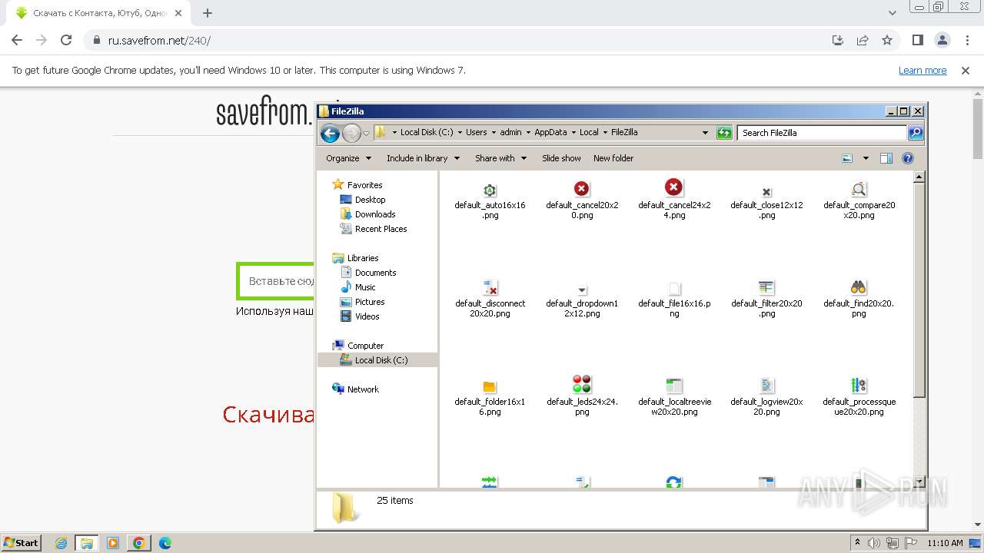984x553 pixels.
Task: Select the default_file16x16.png file icon
Action: pyautogui.click(x=674, y=289)
